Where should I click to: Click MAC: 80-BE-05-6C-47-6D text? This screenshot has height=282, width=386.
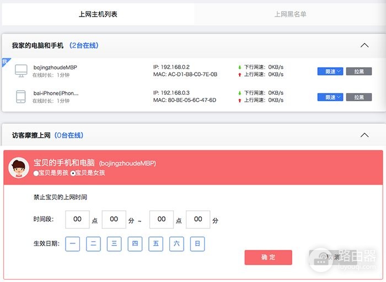click(185, 100)
